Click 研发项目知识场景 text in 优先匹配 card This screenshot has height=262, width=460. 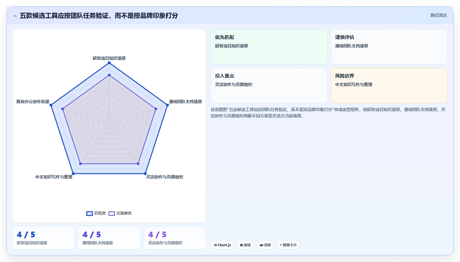click(x=232, y=46)
